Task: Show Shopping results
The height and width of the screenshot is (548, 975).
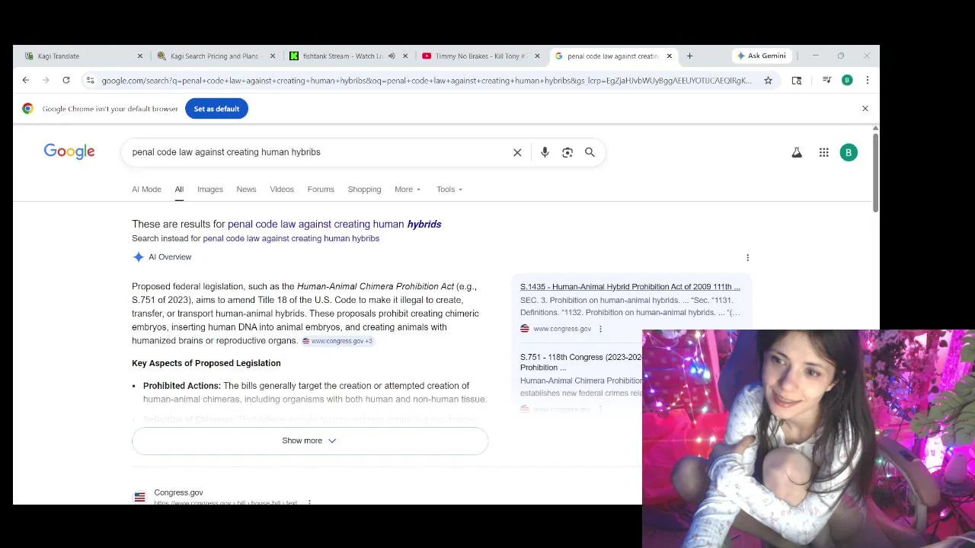Action: [364, 190]
